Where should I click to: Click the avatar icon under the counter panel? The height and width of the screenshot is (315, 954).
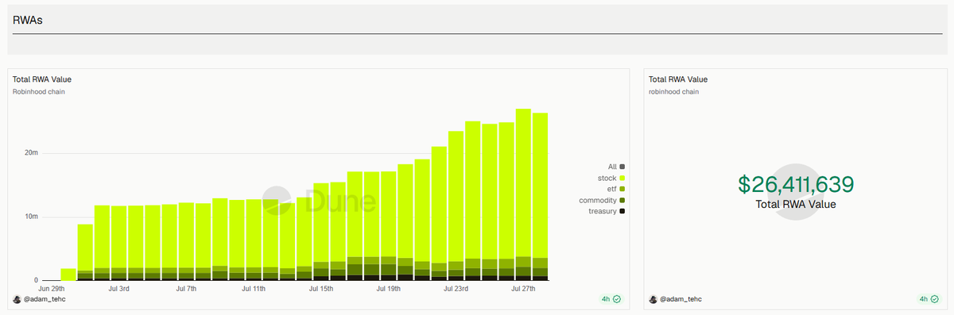click(653, 299)
